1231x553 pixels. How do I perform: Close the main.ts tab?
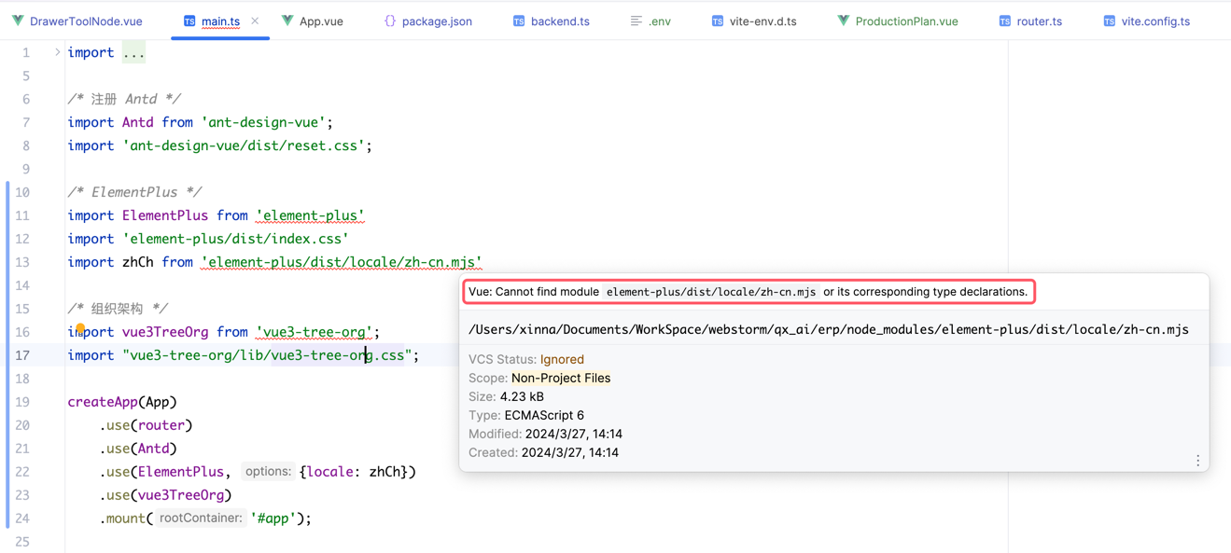[x=255, y=21]
